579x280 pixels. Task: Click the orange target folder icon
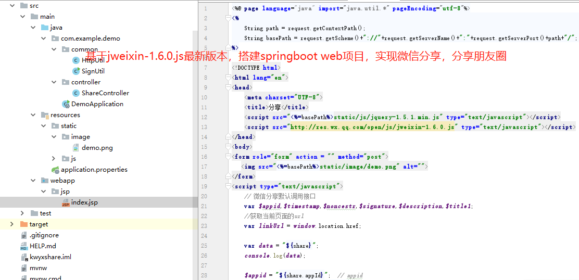[24, 224]
